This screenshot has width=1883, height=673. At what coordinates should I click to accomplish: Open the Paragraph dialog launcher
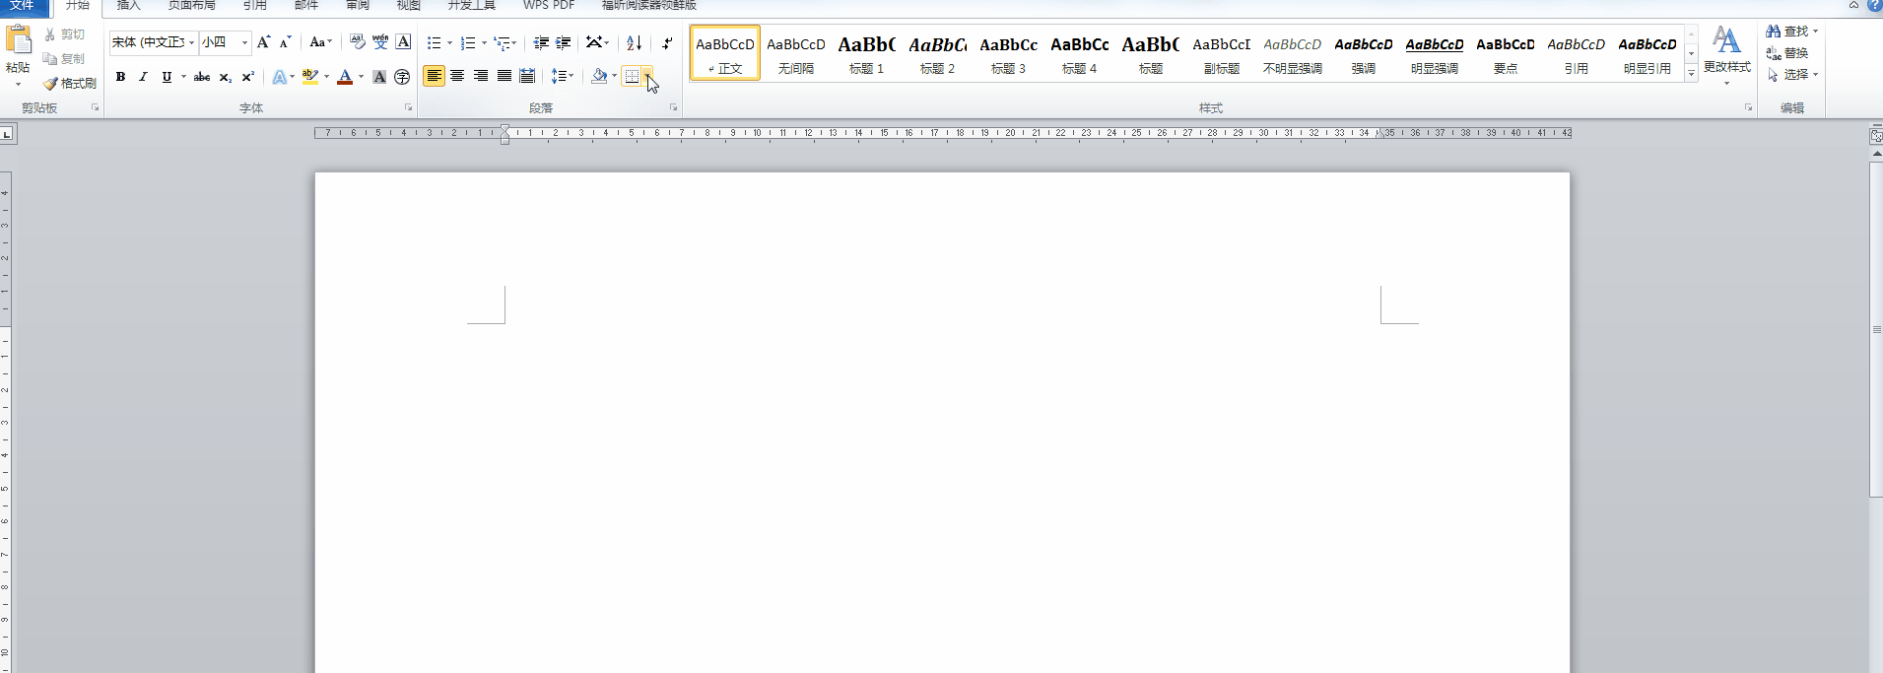click(674, 107)
